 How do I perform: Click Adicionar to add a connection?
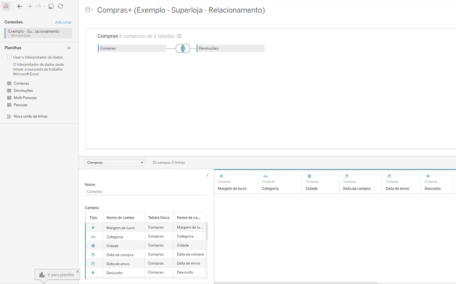click(x=63, y=22)
